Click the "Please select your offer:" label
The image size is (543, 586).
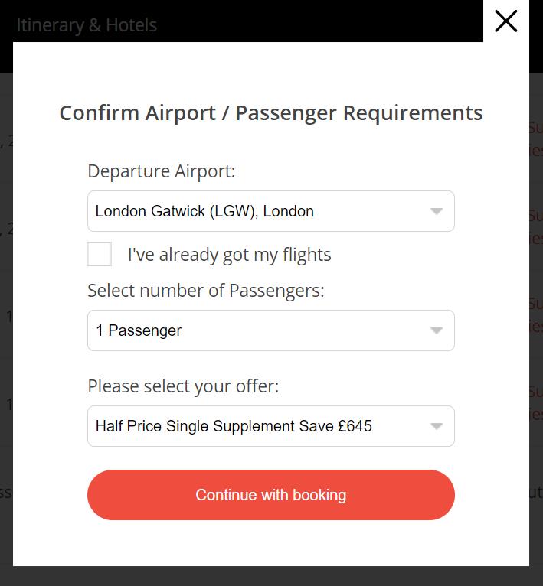[183, 386]
